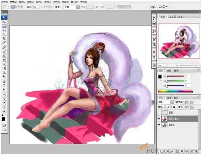
Task: Open the 样式 style dropdown in options bar
Action: [x=72, y=7]
